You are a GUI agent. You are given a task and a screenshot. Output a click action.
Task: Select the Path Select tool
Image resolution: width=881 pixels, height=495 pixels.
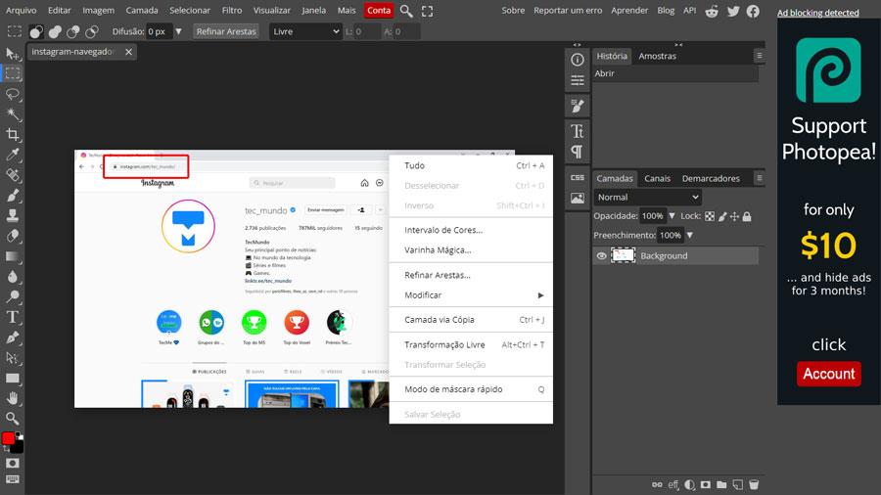click(x=12, y=357)
